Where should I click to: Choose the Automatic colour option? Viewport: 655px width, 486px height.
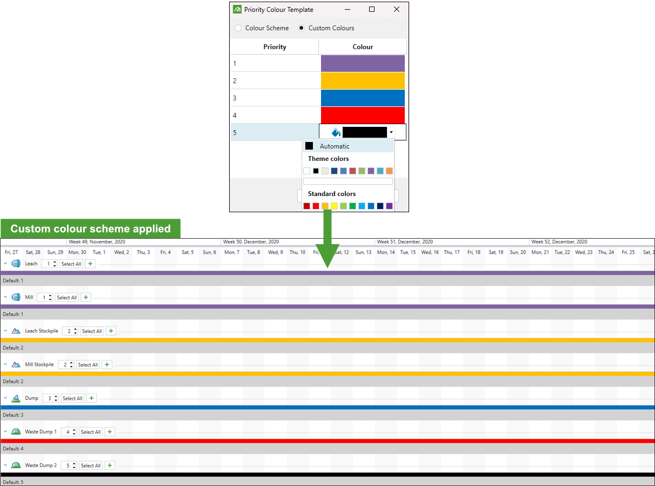(x=347, y=146)
